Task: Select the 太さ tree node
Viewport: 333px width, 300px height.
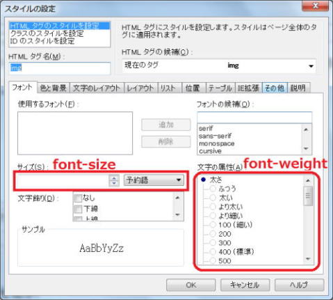Action: point(216,180)
